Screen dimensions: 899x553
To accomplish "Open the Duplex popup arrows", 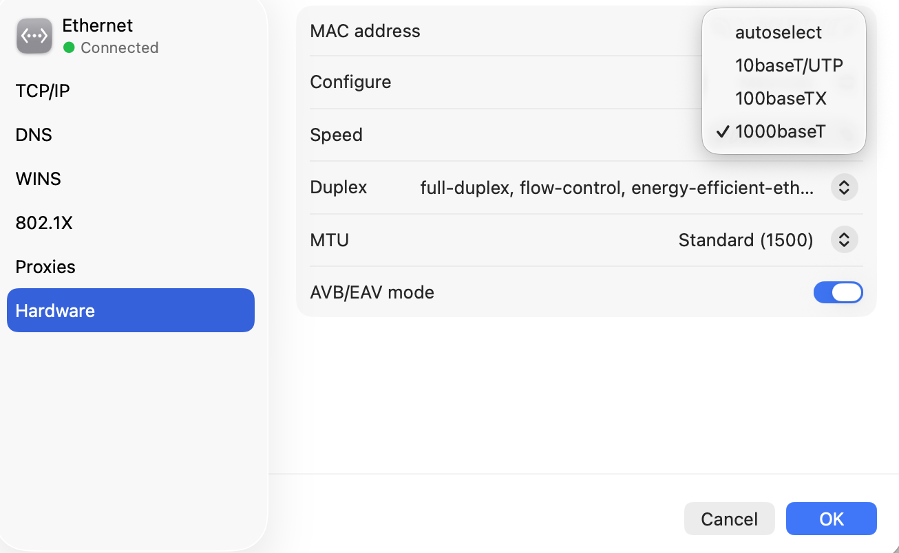I will coord(844,187).
